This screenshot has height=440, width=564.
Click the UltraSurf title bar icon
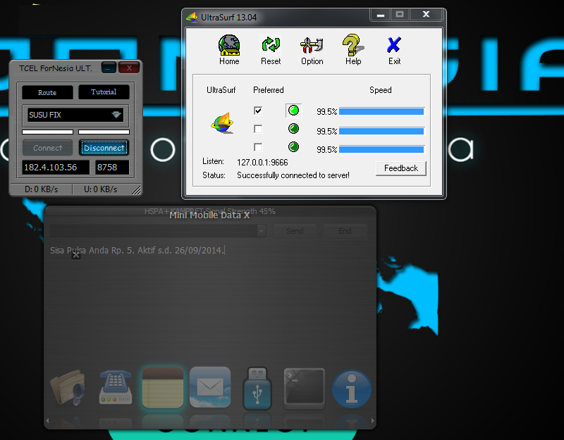tap(192, 17)
